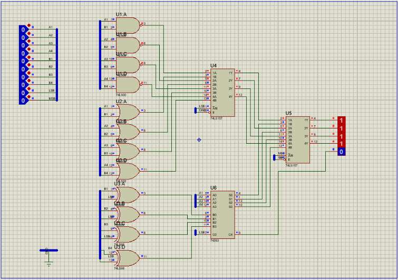This screenshot has width=398, height=280.
Task: Click the origin crosshair marker on canvas
Action: click(199, 139)
